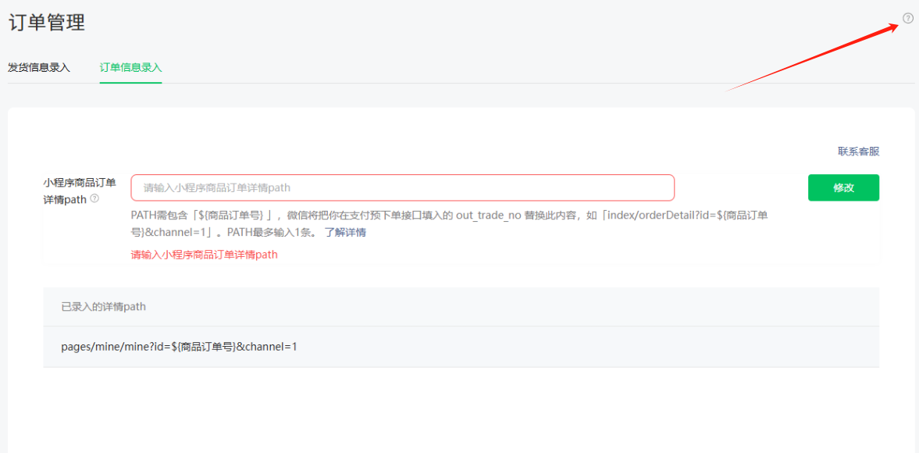Select the 订单信息录入 tab
Image resolution: width=919 pixels, height=453 pixels.
pyautogui.click(x=130, y=67)
